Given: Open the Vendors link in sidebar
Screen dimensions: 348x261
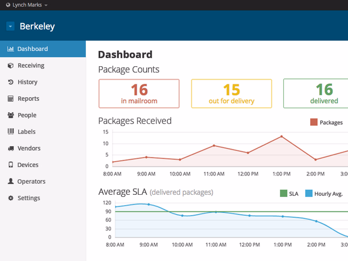Looking at the screenshot, I should pyautogui.click(x=29, y=148).
